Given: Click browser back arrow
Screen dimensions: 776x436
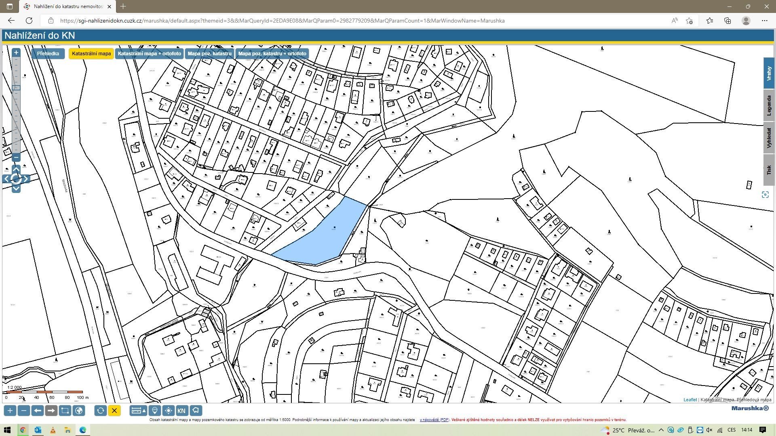Looking at the screenshot, I should pos(11,21).
